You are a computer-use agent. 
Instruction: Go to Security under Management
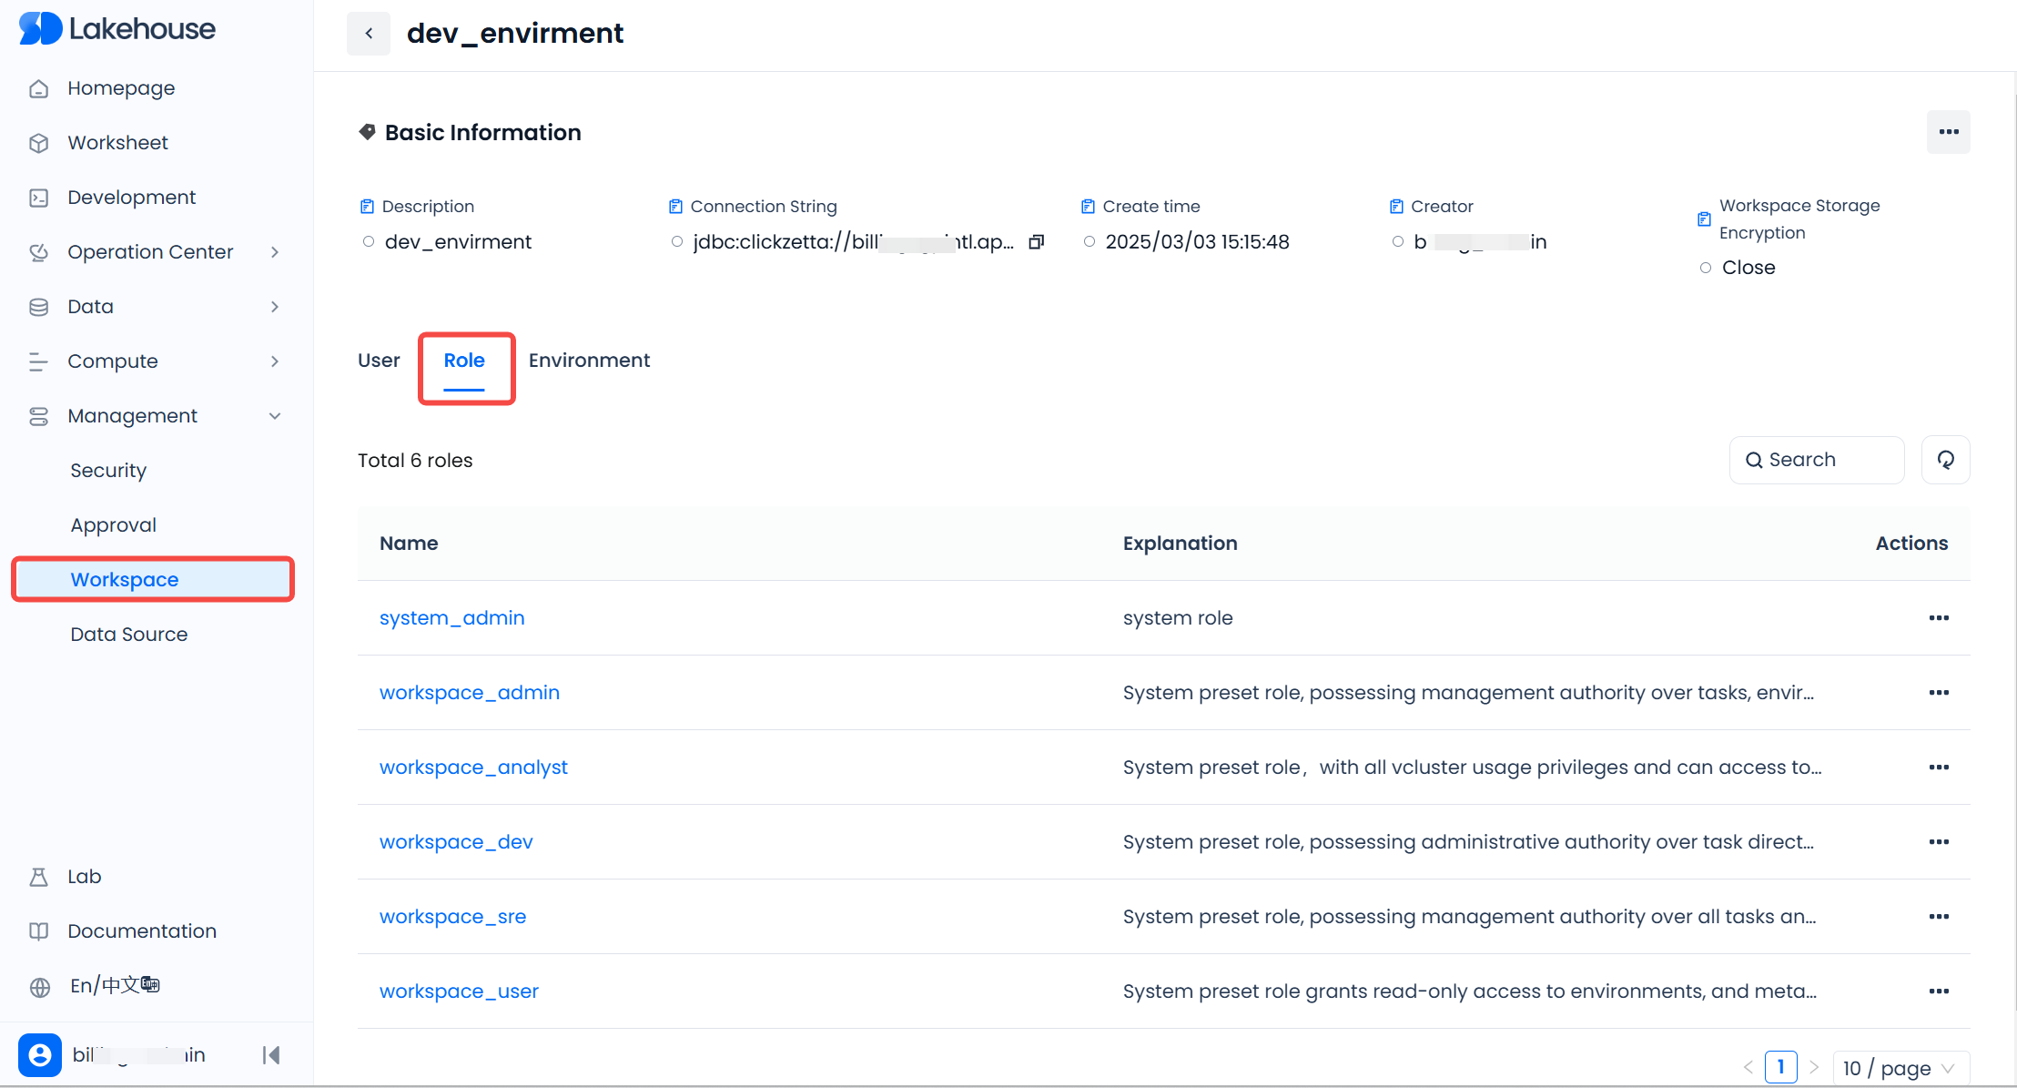pos(108,471)
